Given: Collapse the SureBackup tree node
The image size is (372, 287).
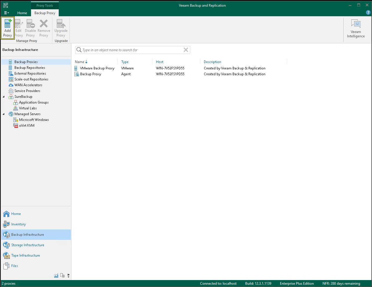Looking at the screenshot, I should click(4, 97).
